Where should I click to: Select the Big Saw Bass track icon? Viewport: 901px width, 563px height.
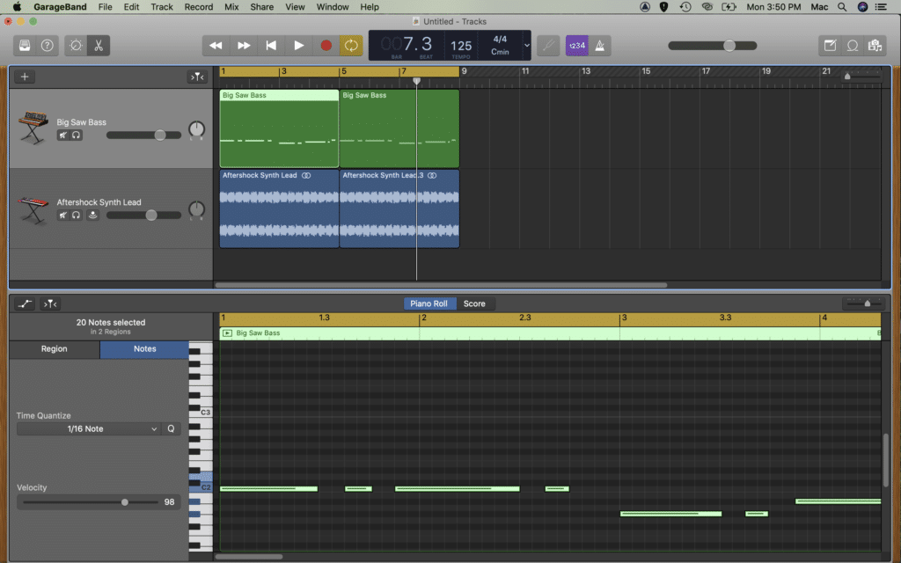pos(33,128)
